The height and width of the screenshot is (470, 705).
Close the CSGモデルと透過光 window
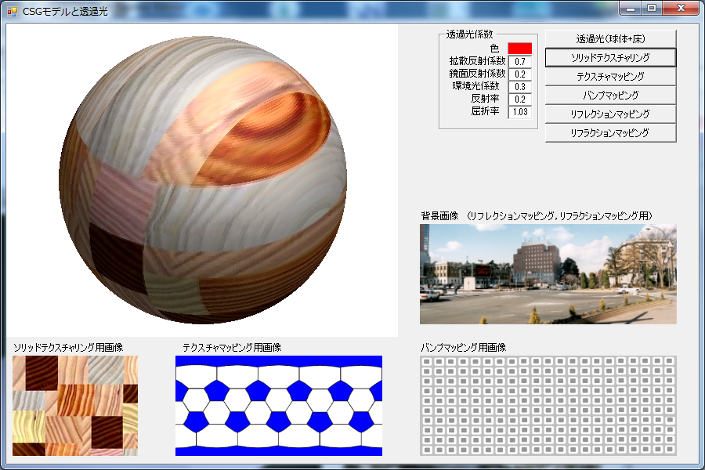point(681,9)
